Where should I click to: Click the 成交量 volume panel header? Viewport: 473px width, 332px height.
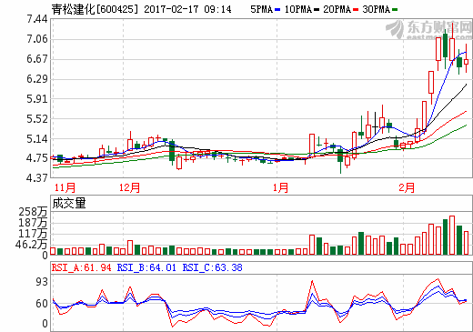click(69, 203)
